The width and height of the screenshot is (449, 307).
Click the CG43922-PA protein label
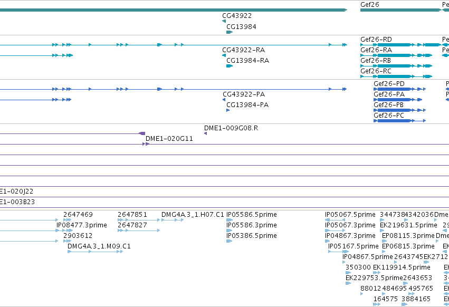(244, 94)
